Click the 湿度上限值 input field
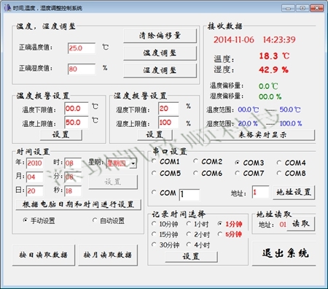The image size is (328, 289). coord(168,123)
